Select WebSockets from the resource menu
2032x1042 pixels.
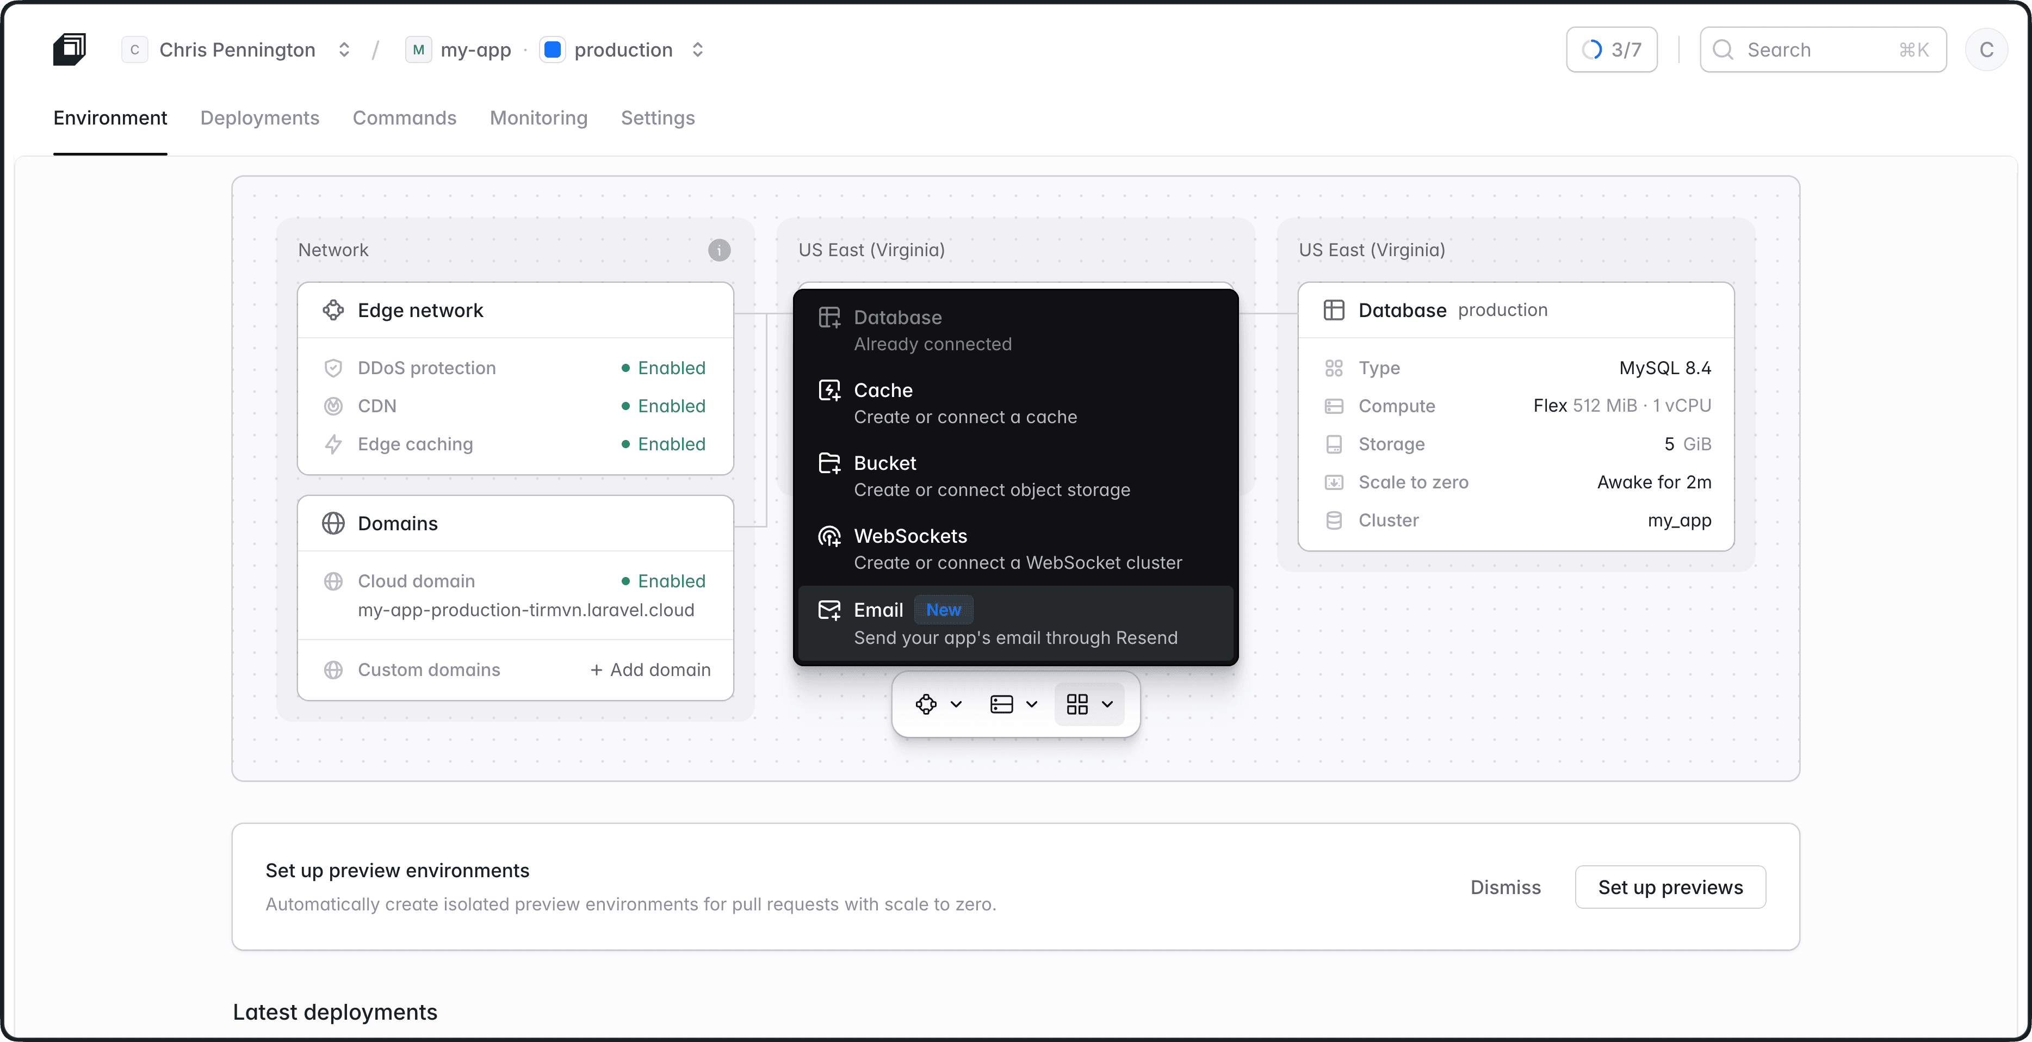1015,549
